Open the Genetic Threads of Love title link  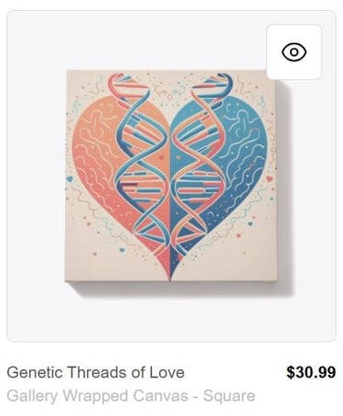click(x=95, y=372)
